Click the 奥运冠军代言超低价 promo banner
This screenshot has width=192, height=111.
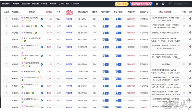point(141,4)
